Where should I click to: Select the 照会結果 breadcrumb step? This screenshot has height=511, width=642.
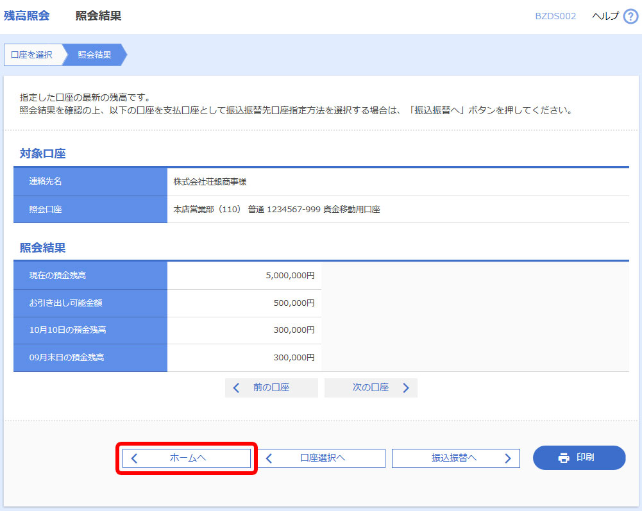click(94, 55)
